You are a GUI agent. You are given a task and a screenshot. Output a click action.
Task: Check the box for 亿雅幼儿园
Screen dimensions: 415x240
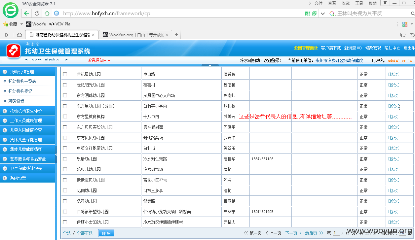point(65,201)
